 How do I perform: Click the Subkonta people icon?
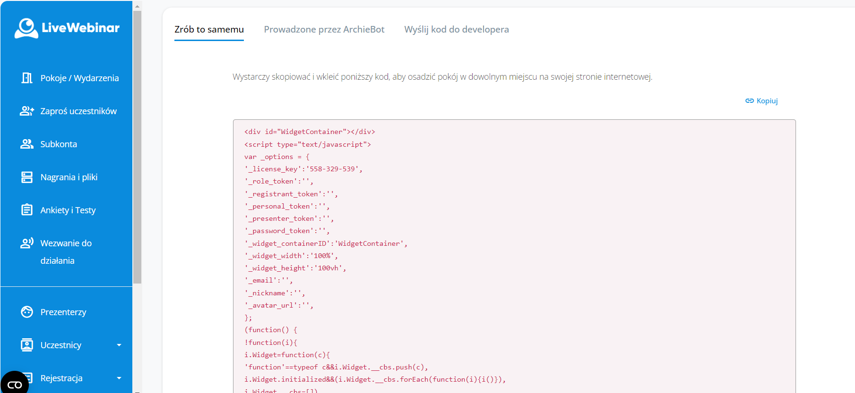click(x=27, y=144)
